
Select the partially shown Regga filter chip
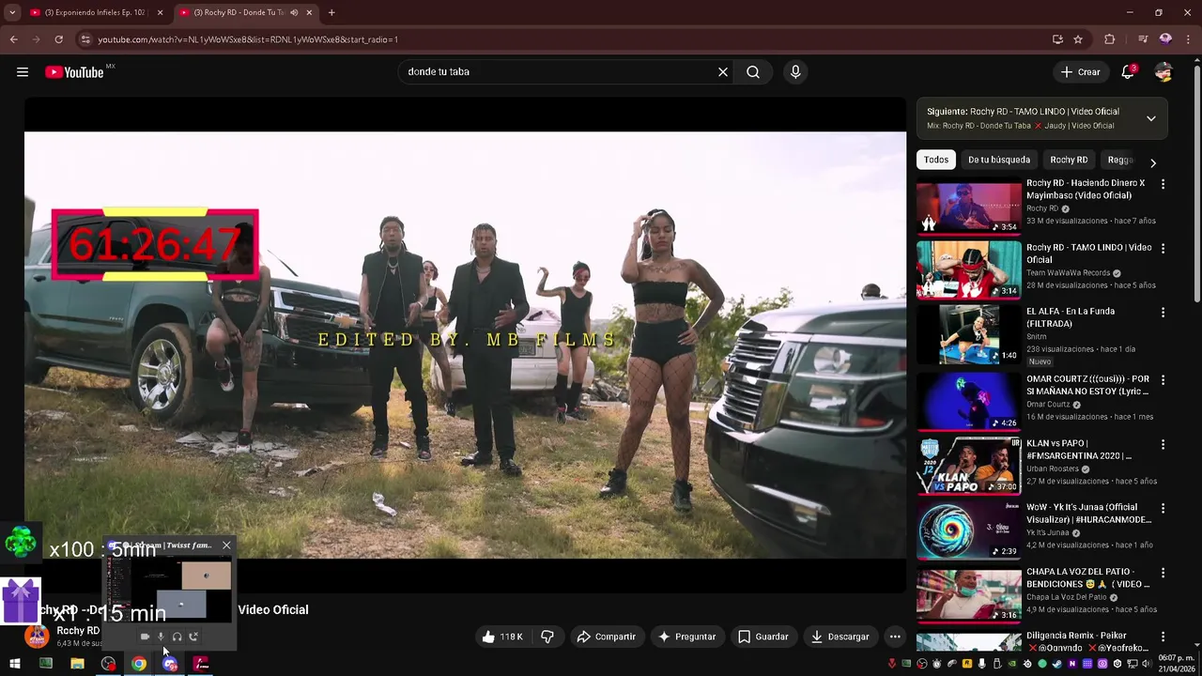[1119, 160]
